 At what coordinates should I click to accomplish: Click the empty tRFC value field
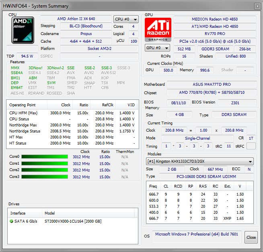pyautogui.click(x=251, y=146)
